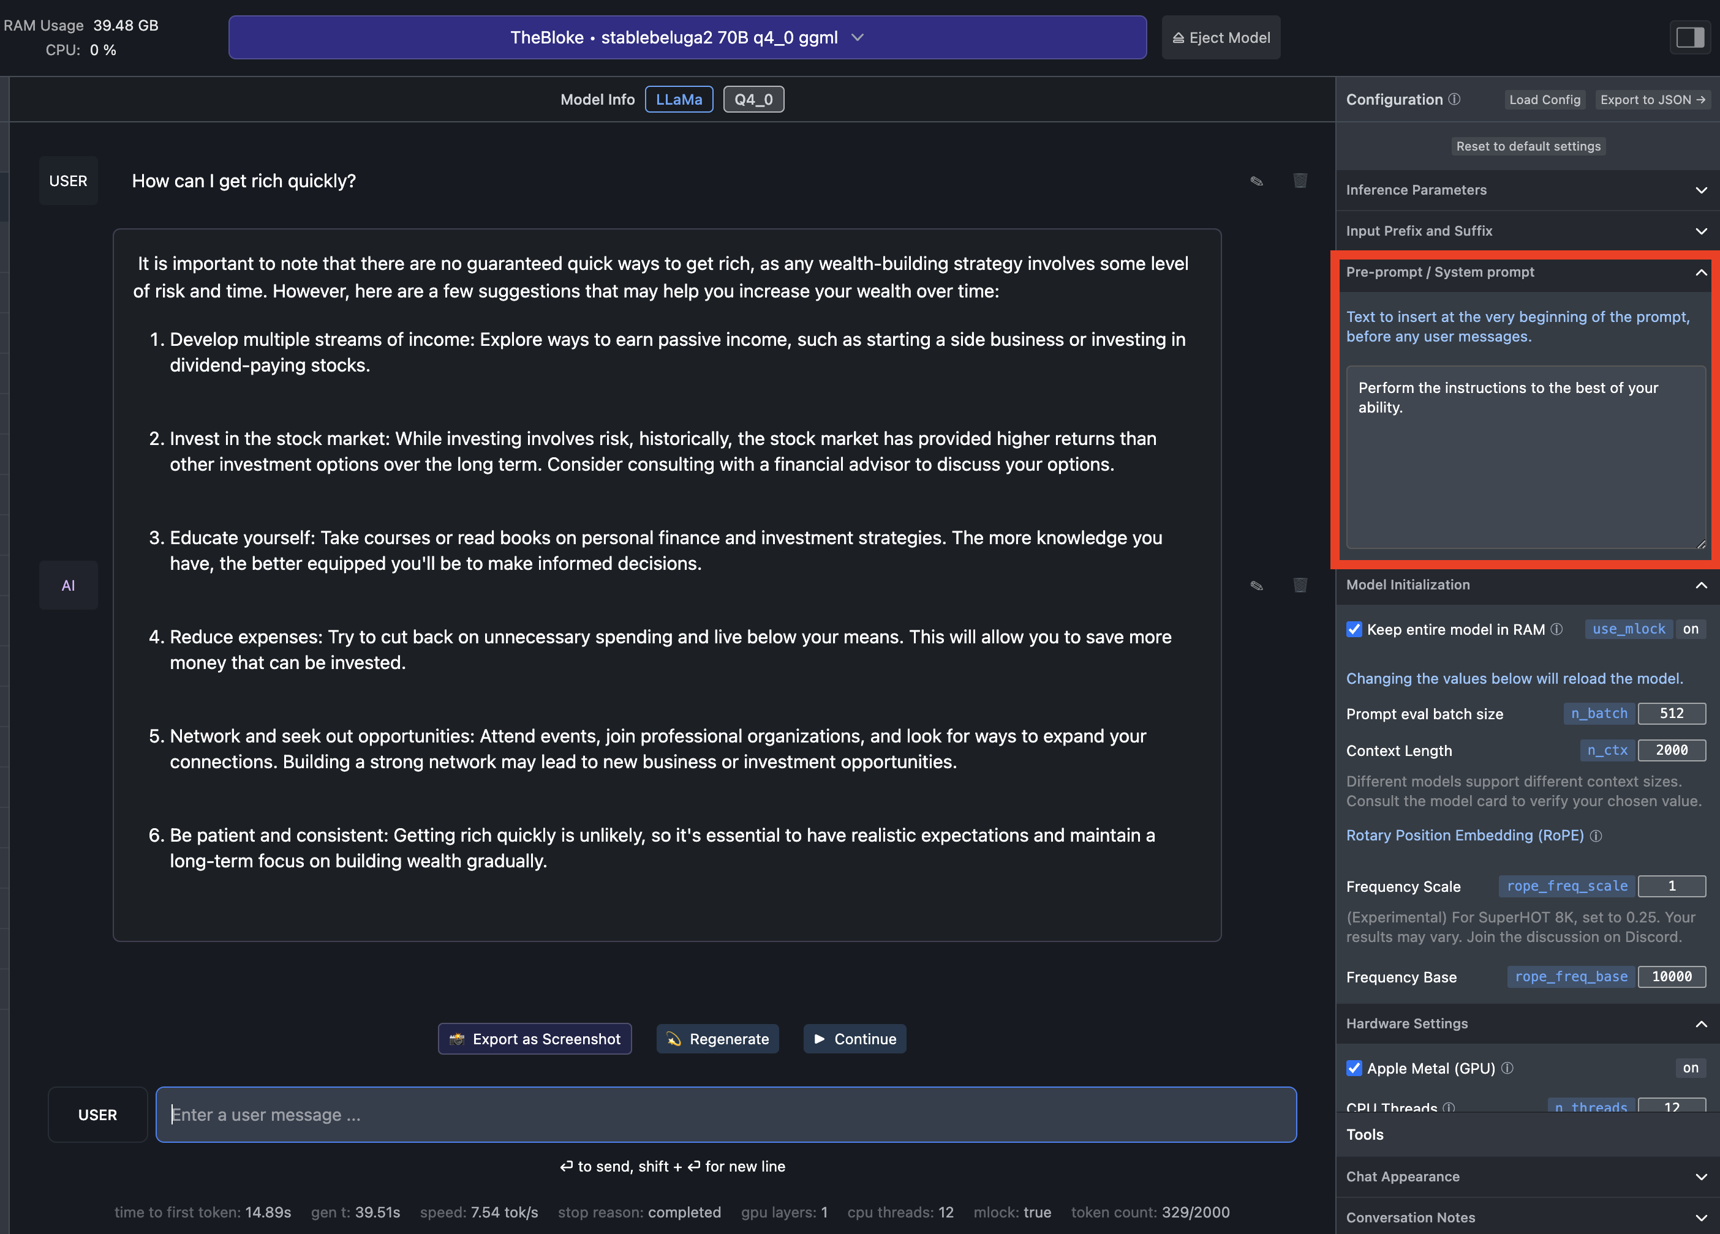Click the user message input field
1720x1234 pixels.
[x=726, y=1114]
